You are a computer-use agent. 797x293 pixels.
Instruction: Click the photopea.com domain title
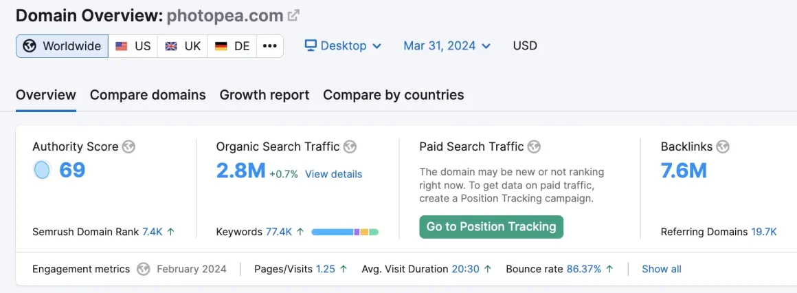225,16
